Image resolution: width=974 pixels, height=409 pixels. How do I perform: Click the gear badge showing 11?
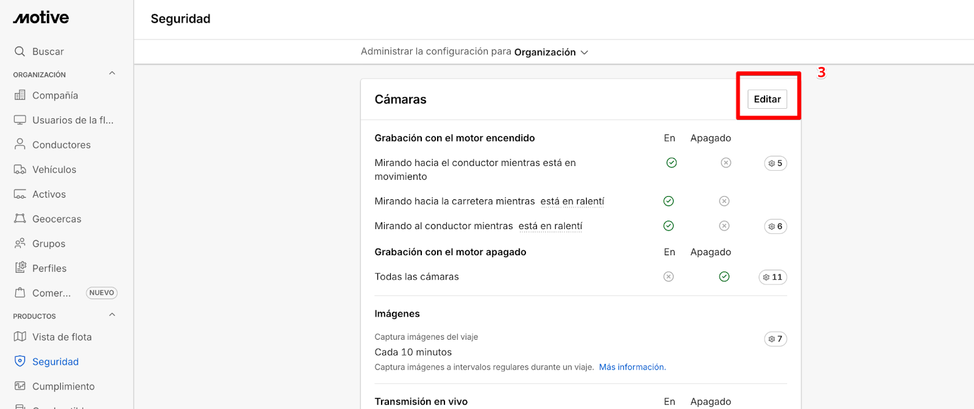(773, 277)
